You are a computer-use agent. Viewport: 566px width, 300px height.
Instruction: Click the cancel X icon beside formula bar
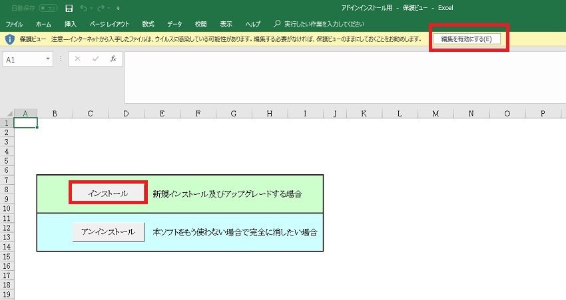[78, 59]
